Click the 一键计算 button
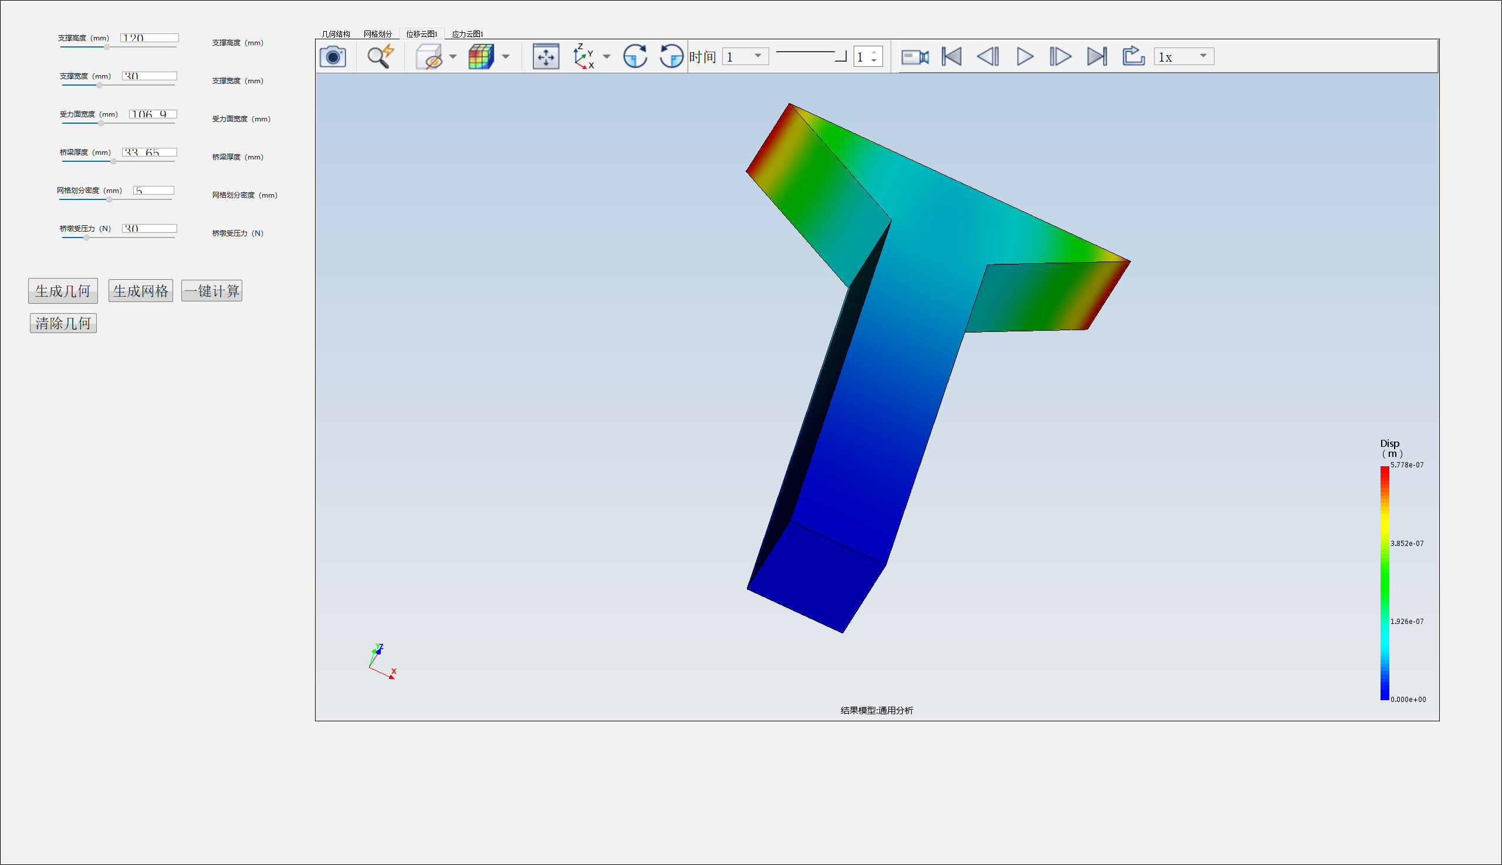Image resolution: width=1502 pixels, height=865 pixels. [x=212, y=290]
